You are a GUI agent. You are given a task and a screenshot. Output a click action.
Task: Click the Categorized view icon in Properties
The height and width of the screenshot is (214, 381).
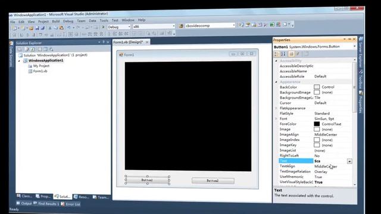tap(276, 54)
